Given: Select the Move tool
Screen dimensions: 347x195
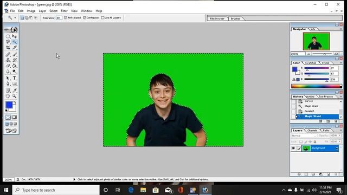Looking at the screenshot, I should click(15, 36).
